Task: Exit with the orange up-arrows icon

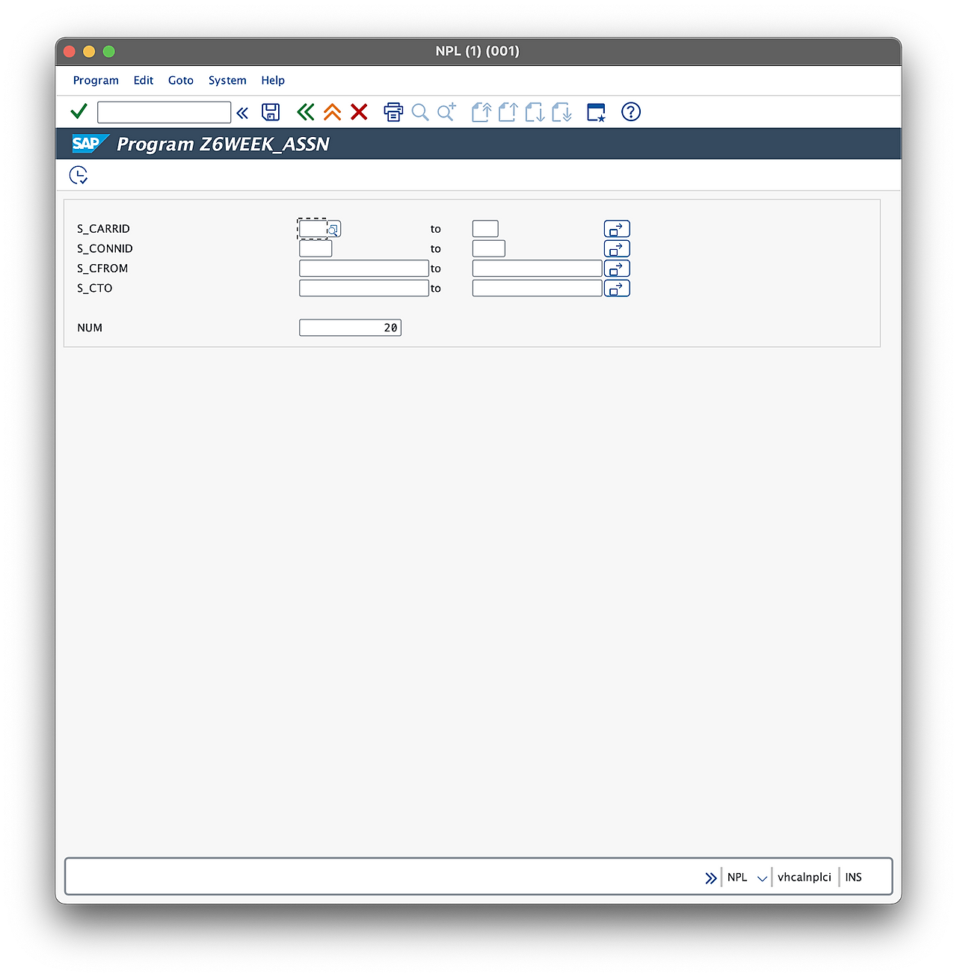Action: 333,112
